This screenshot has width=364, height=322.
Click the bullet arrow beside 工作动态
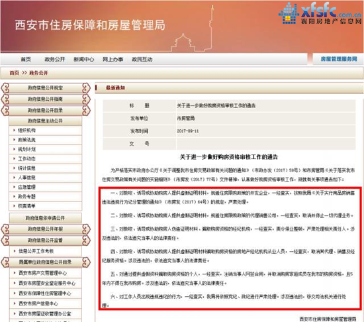[14, 158]
